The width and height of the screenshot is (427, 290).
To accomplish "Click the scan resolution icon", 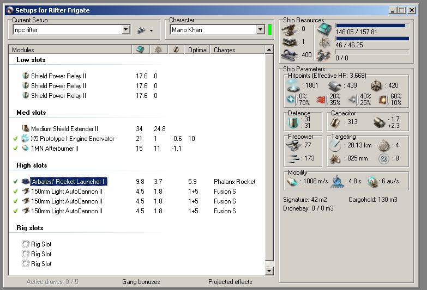I will click(x=335, y=158).
